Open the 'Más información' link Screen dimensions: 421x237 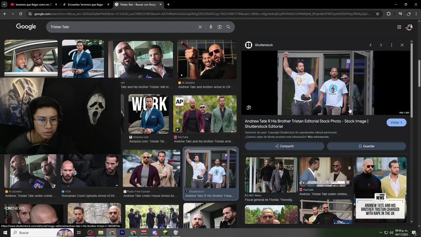[318, 137]
